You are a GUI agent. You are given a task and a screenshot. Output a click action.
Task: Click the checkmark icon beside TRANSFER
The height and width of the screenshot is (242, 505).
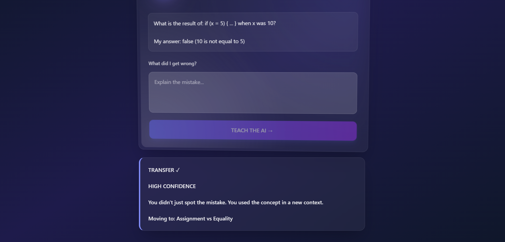(178, 170)
